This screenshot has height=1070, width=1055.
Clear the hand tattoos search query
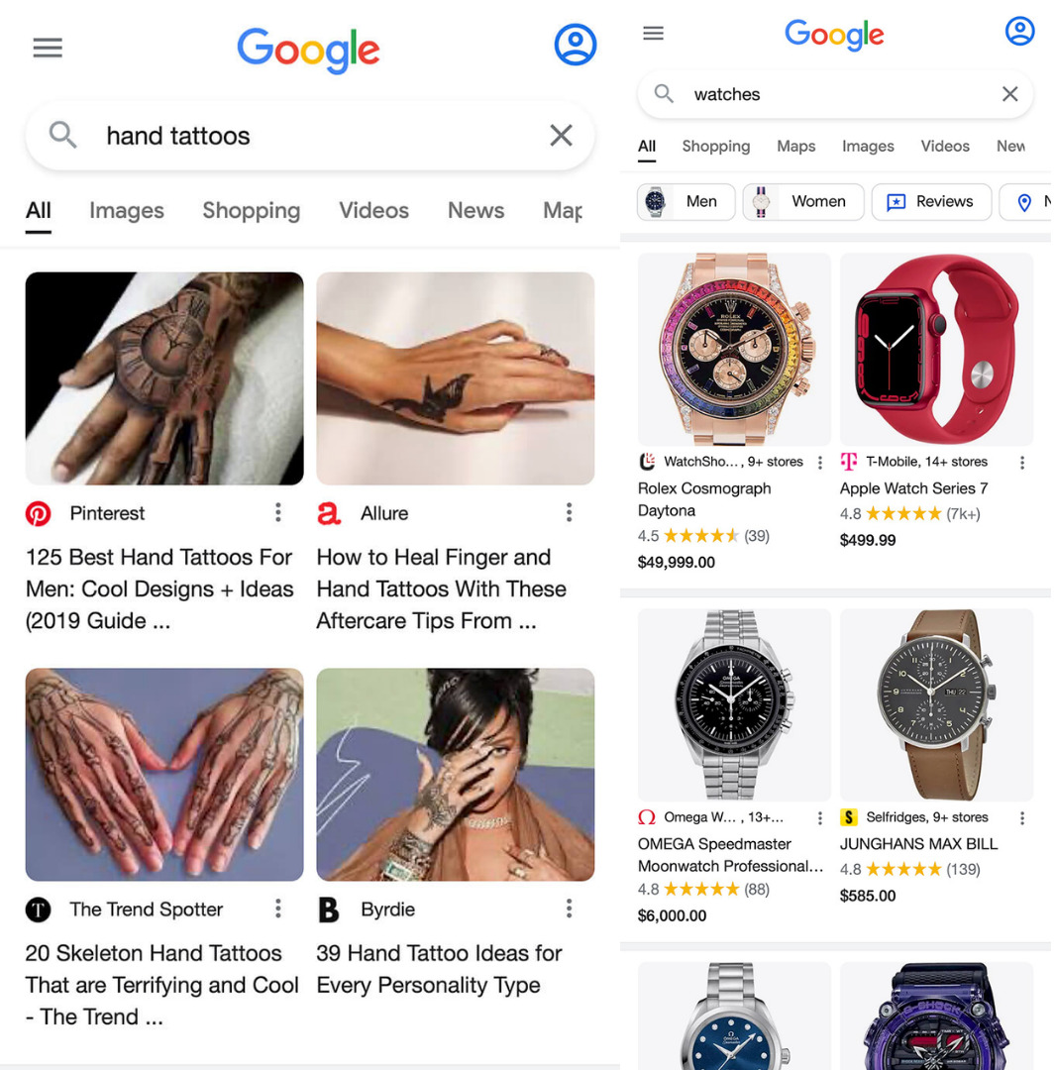[561, 135]
